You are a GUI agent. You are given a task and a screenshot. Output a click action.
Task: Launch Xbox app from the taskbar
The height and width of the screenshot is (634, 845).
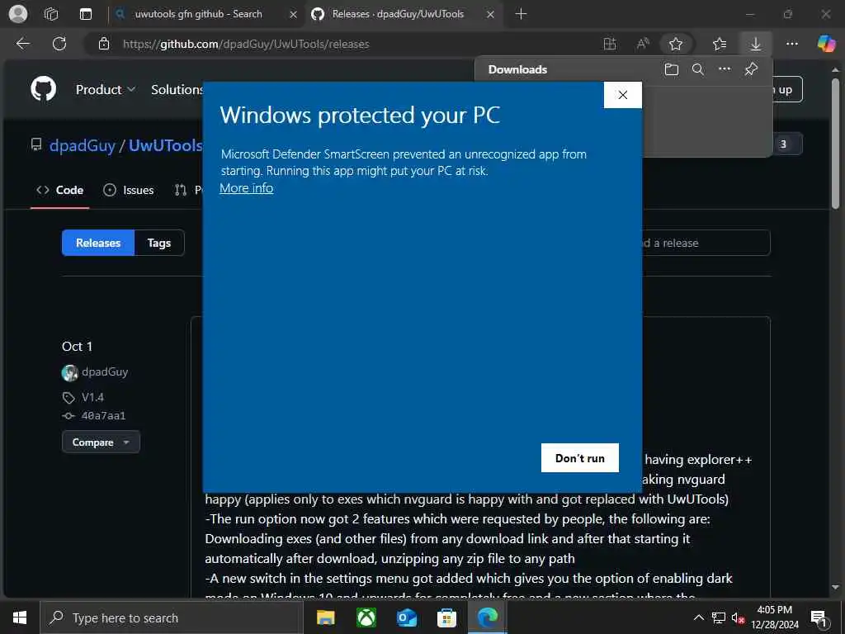click(366, 617)
